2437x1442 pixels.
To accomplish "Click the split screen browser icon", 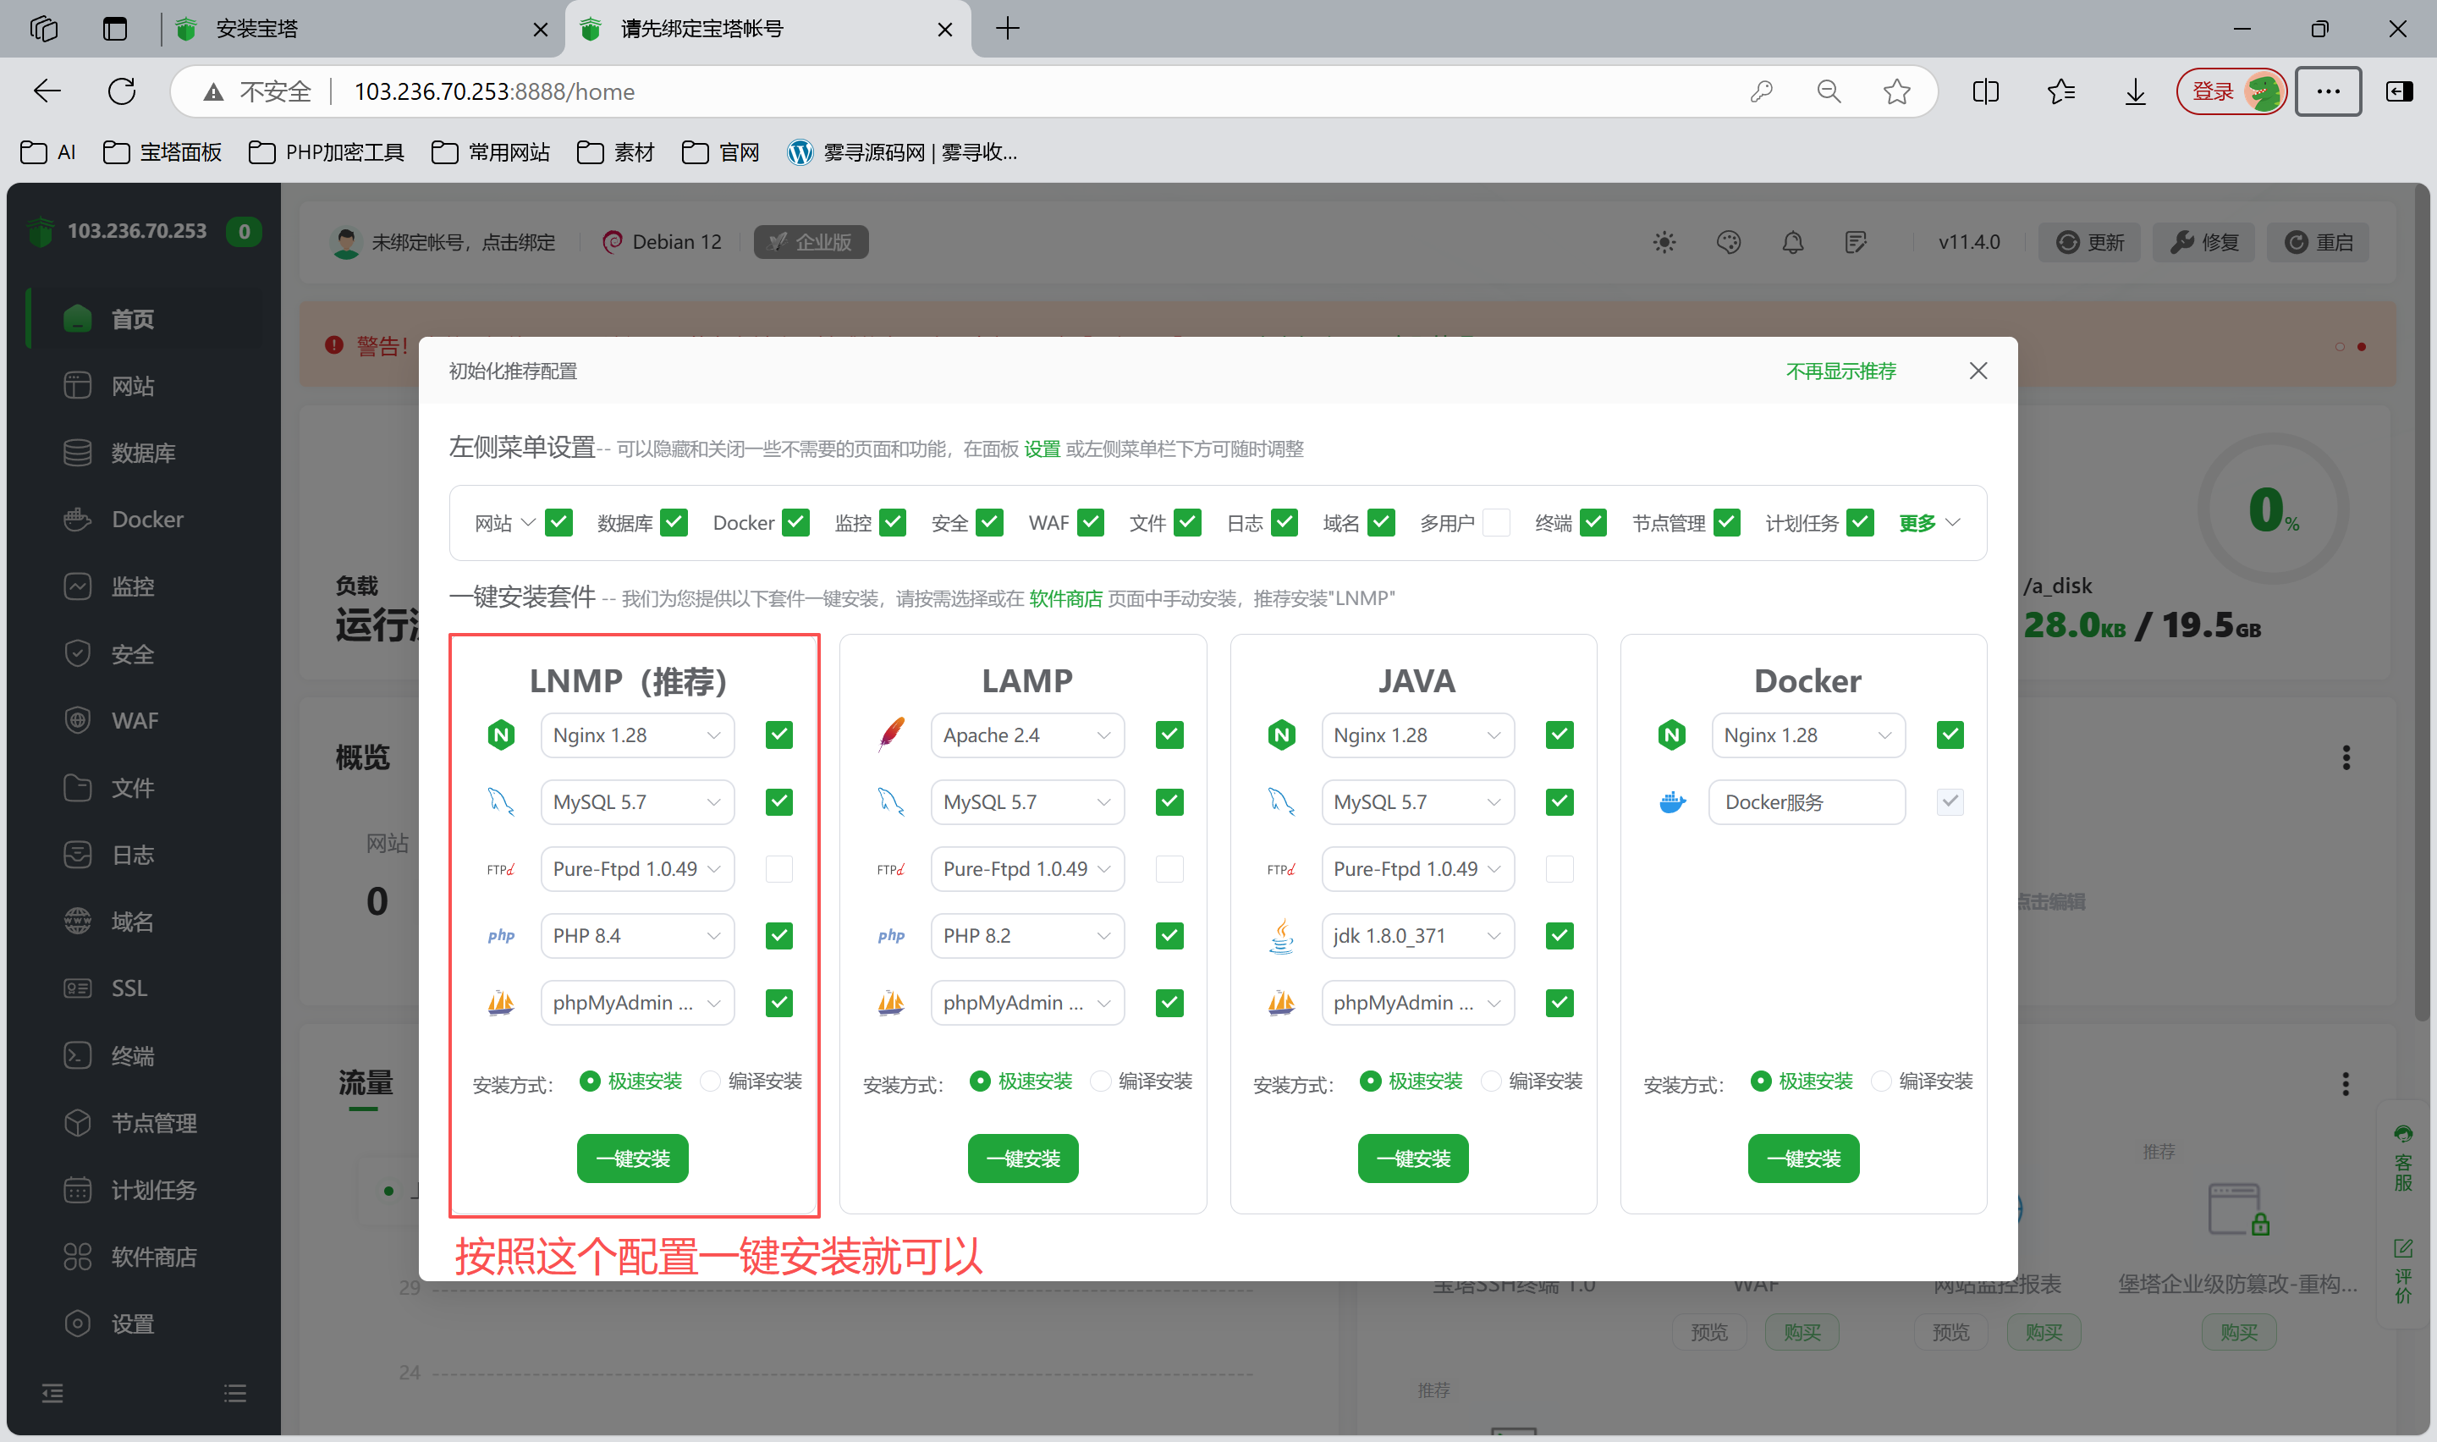I will 1985,91.
